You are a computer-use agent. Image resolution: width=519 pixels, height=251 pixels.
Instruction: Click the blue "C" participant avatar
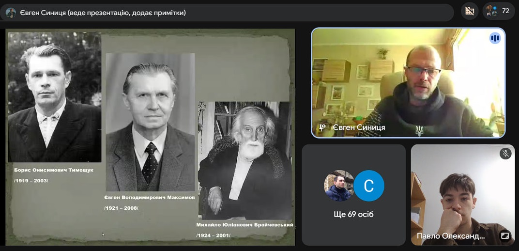click(369, 186)
